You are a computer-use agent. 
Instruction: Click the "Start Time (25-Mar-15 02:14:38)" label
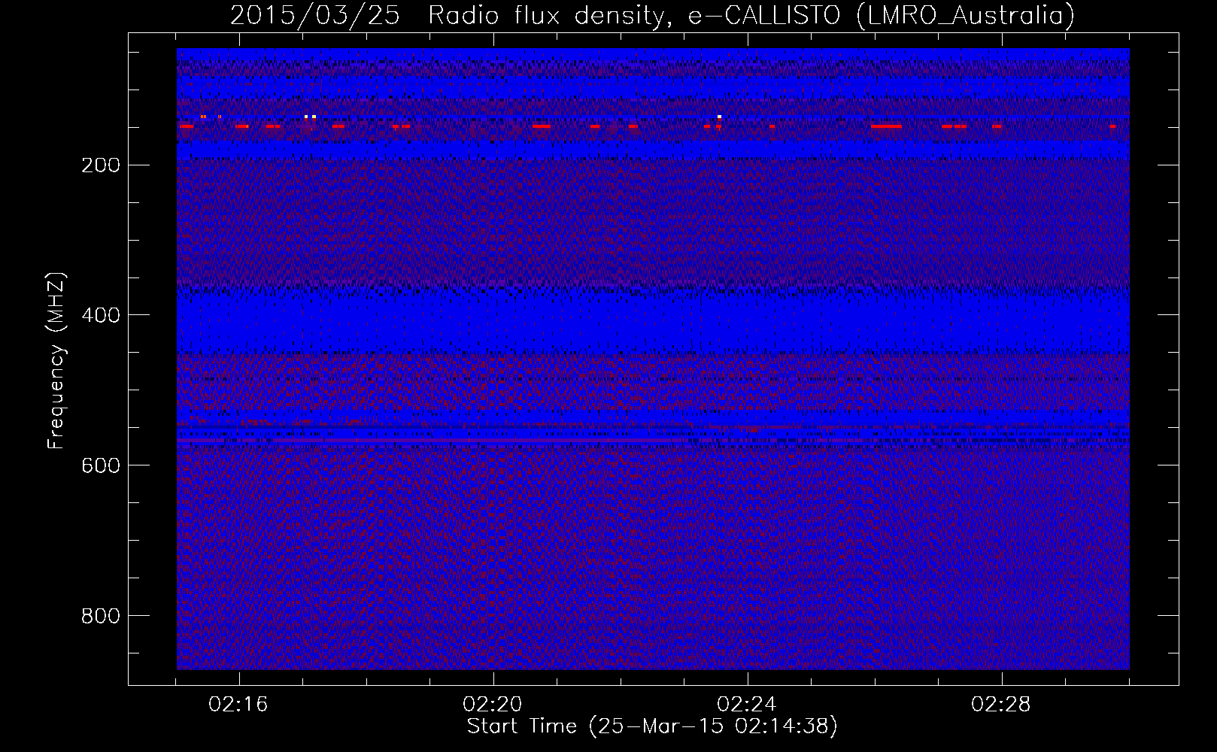tap(652, 726)
